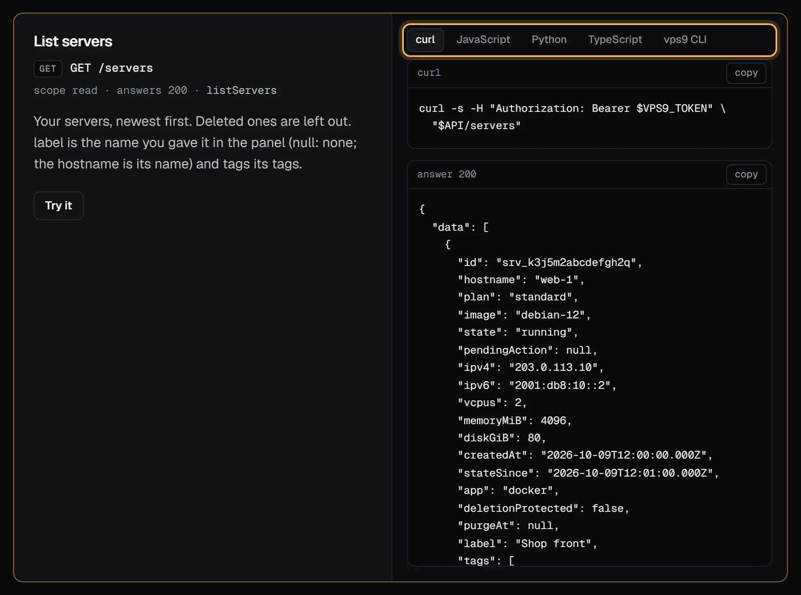This screenshot has width=801, height=595.
Task: Click the "purgeAt": null line
Action: (x=508, y=526)
